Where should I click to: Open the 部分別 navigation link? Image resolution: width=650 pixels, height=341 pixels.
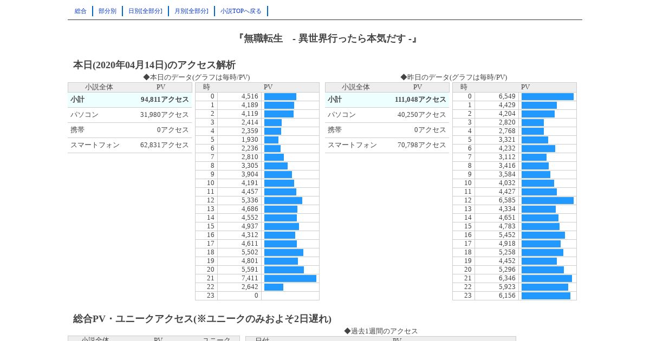tap(107, 11)
